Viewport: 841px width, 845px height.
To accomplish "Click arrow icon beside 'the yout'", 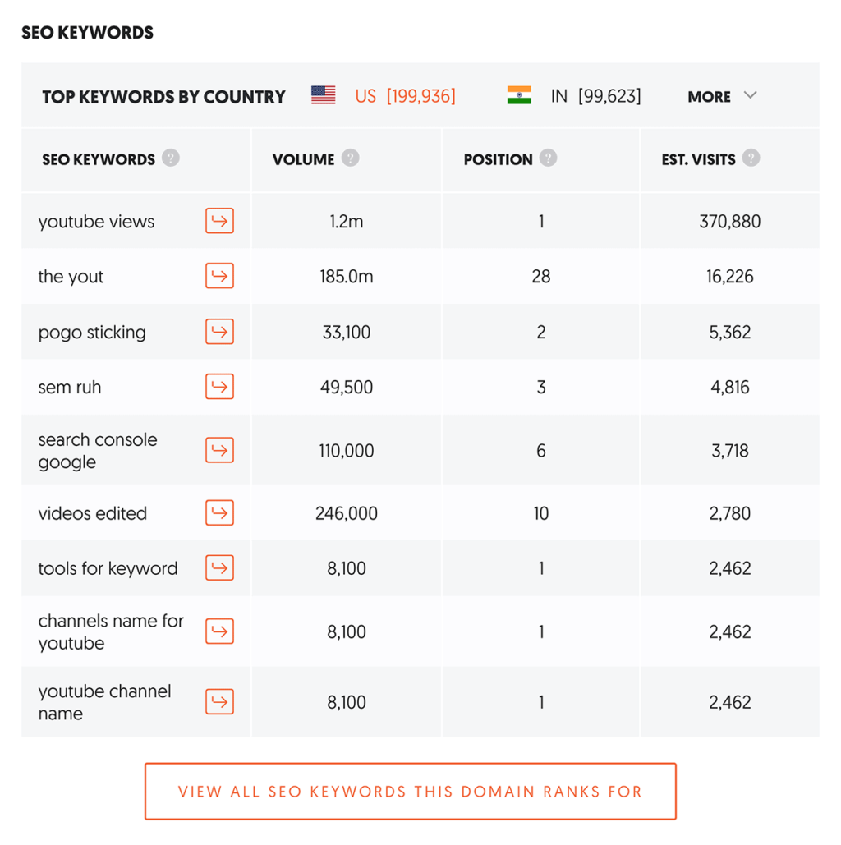I will (x=219, y=276).
